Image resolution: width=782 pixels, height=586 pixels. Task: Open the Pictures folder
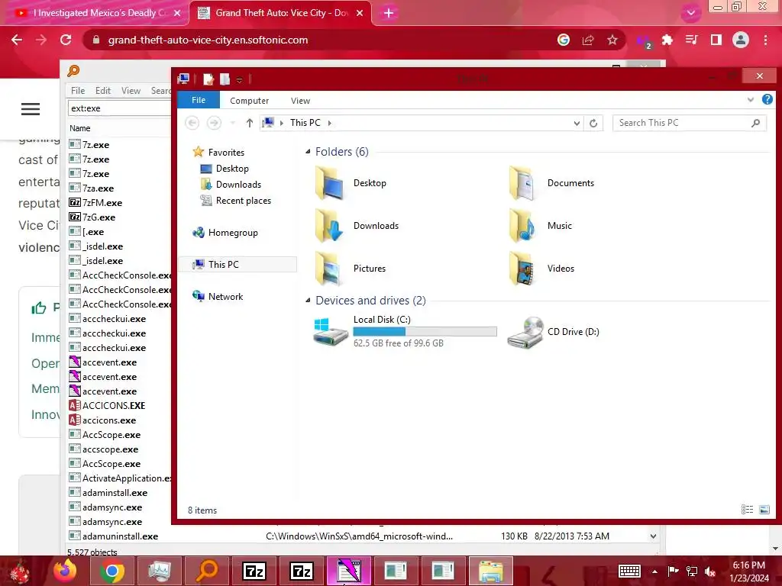coord(351,269)
